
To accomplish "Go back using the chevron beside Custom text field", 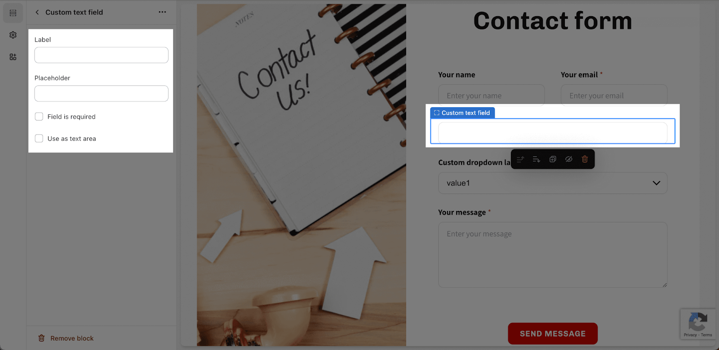I will point(37,12).
